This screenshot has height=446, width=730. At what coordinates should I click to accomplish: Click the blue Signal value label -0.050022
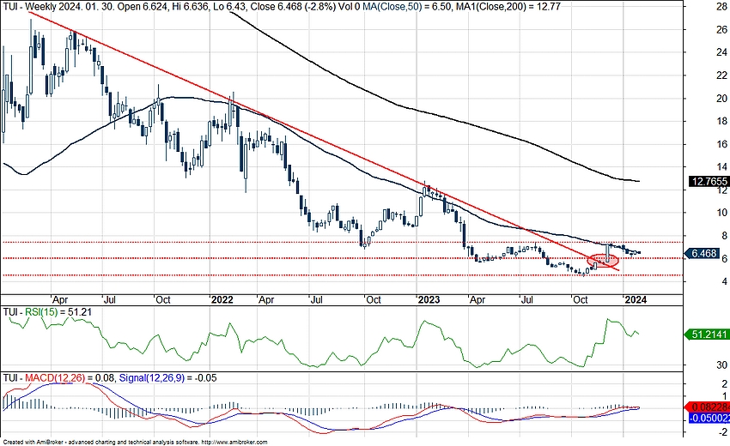[x=709, y=418]
